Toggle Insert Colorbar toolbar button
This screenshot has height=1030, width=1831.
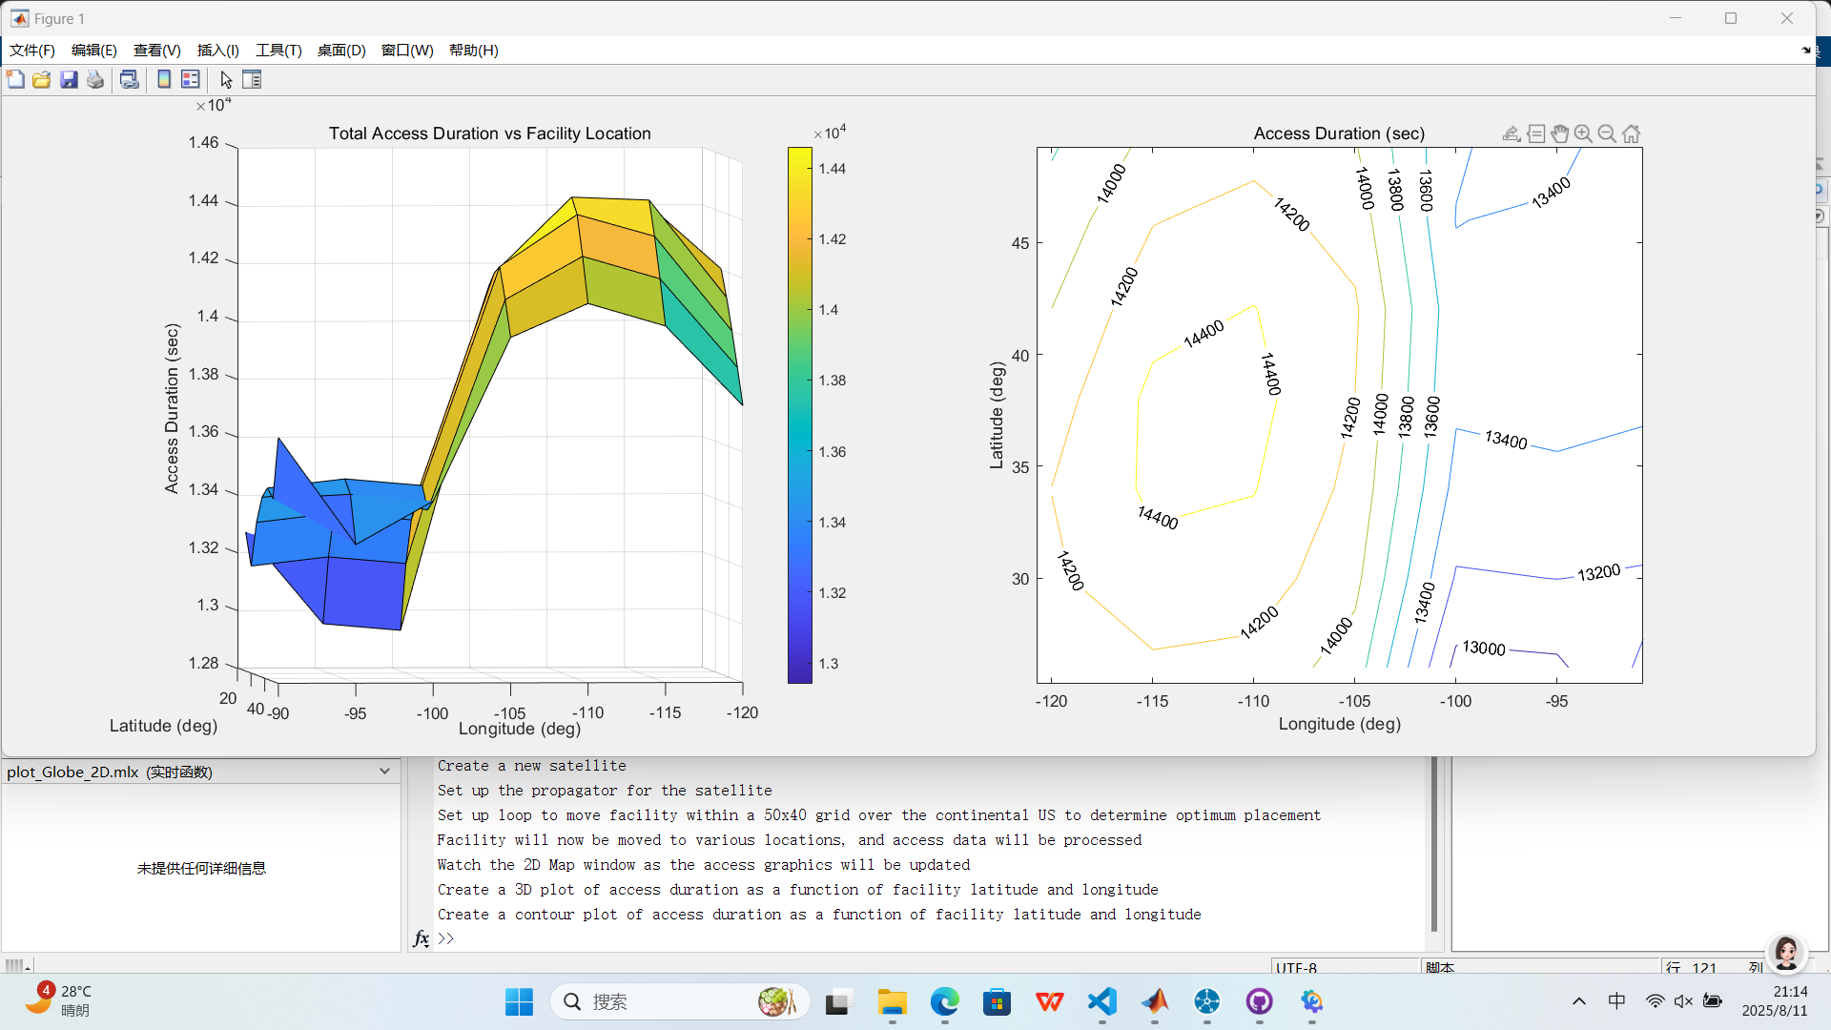tap(164, 79)
